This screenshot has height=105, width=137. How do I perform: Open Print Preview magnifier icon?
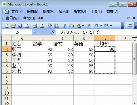[x=42, y=26]
